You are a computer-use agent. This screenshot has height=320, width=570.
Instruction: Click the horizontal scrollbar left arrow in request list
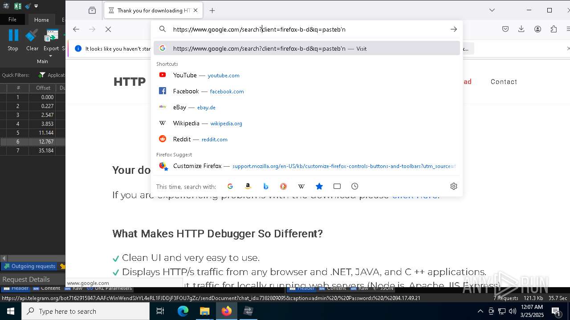(x=4, y=258)
